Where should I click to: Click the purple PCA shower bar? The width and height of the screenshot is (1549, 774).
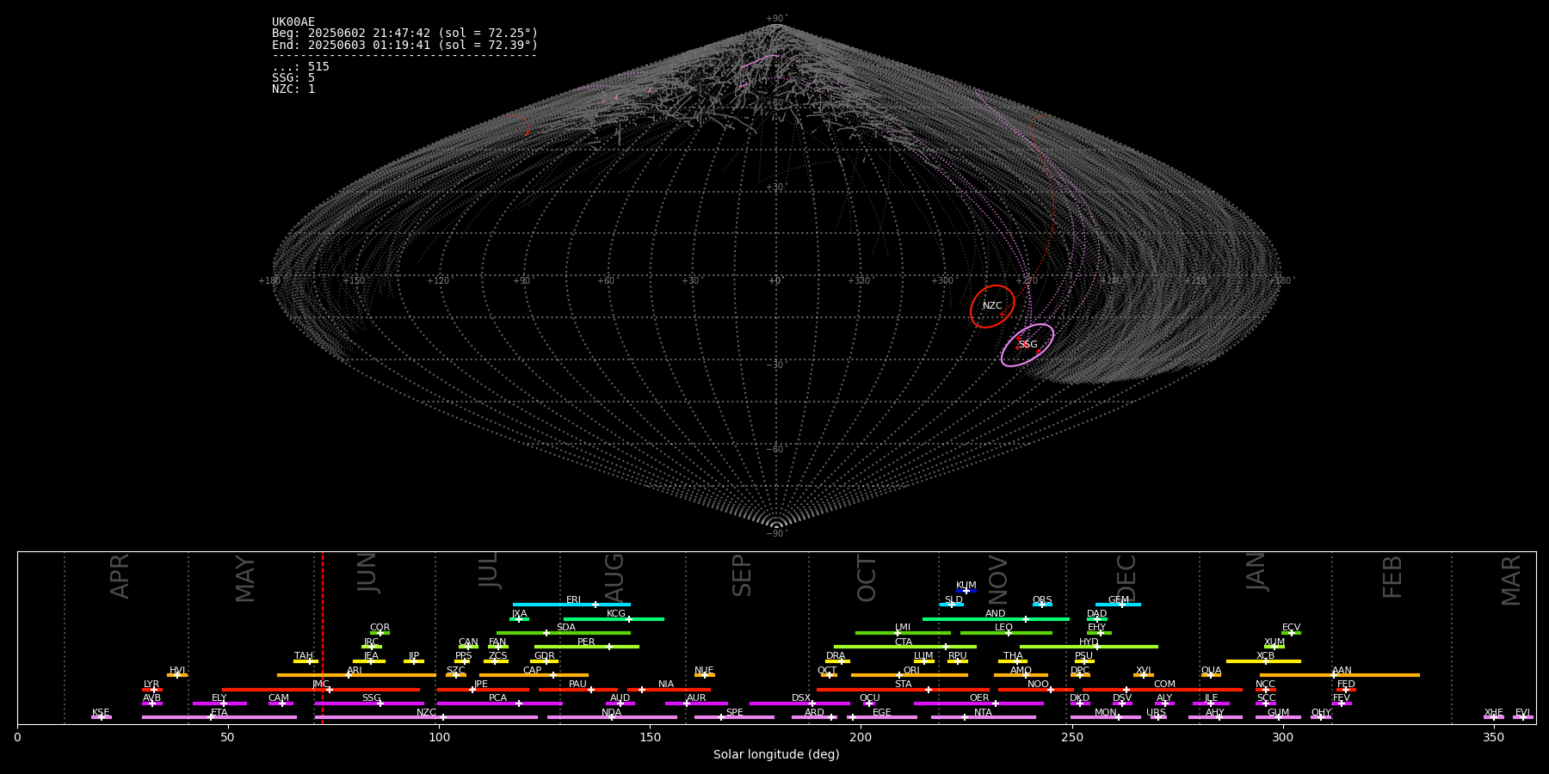[x=499, y=703]
